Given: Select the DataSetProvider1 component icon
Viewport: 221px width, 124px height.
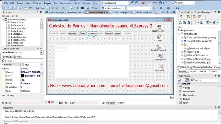Looking at the screenshot, I should coord(159,46).
